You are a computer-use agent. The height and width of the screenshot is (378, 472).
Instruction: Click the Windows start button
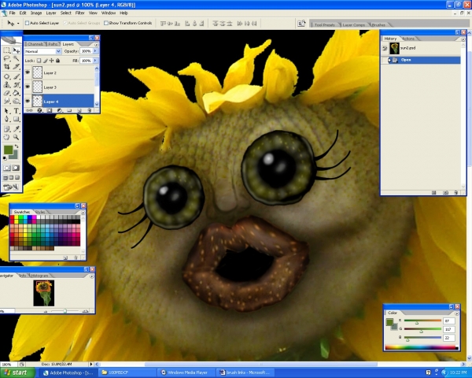tap(17, 372)
